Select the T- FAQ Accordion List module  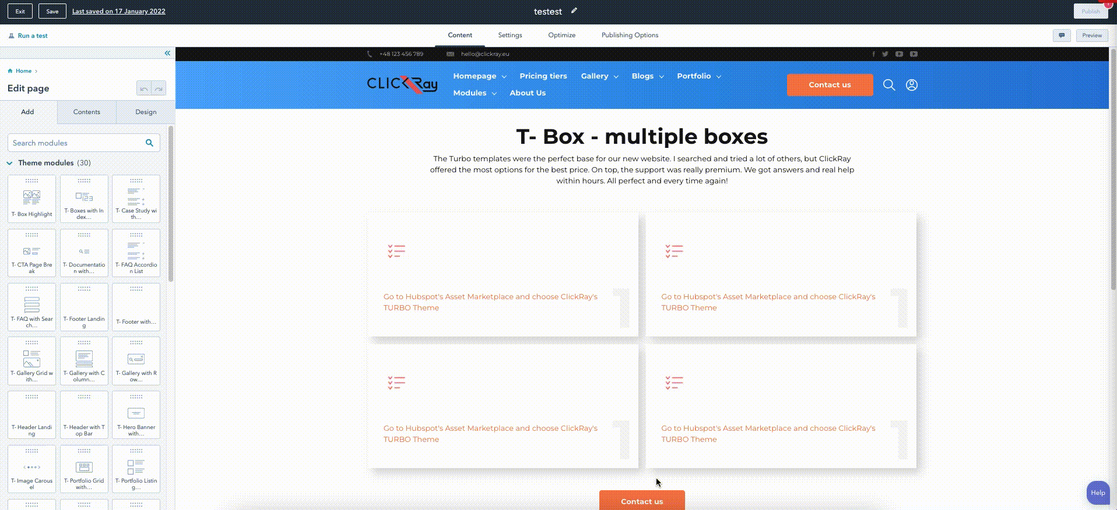pyautogui.click(x=136, y=253)
